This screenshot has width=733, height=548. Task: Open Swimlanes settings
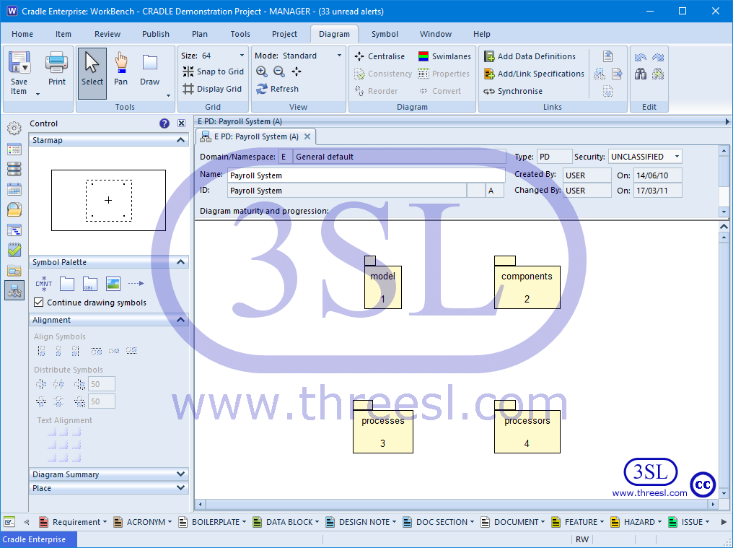click(x=444, y=56)
